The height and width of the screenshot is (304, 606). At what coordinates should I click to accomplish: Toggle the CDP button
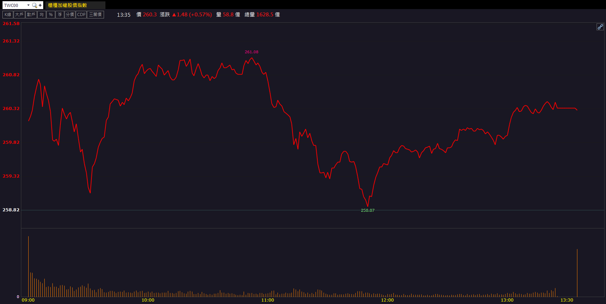coord(81,15)
